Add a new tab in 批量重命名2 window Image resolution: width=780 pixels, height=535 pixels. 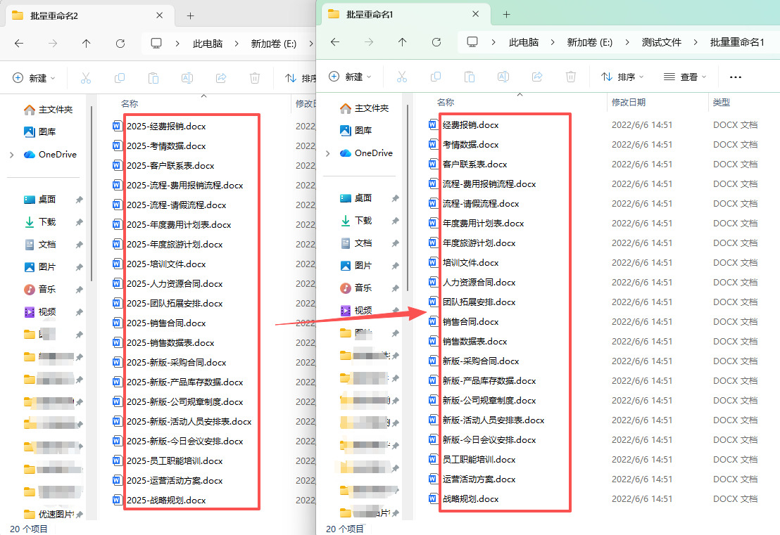coord(190,16)
